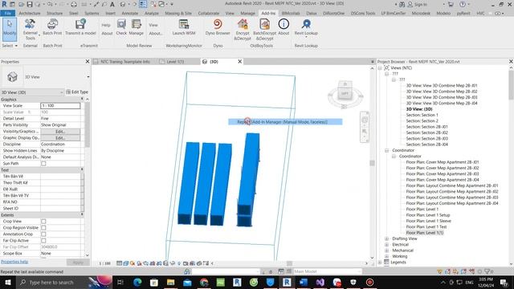Screen dimensions: 514x289
Task: Collapse the Text properties section
Action: 82,169
